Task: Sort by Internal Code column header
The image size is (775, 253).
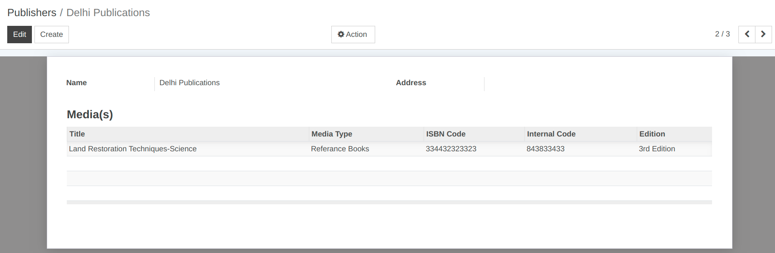Action: coord(551,134)
